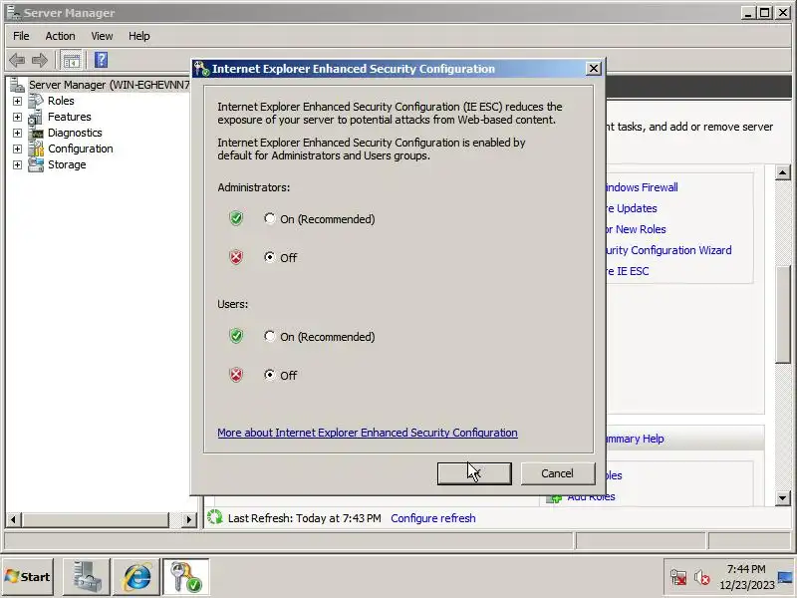Image resolution: width=797 pixels, height=598 pixels.
Task: Open the New Roles link
Action: click(636, 229)
